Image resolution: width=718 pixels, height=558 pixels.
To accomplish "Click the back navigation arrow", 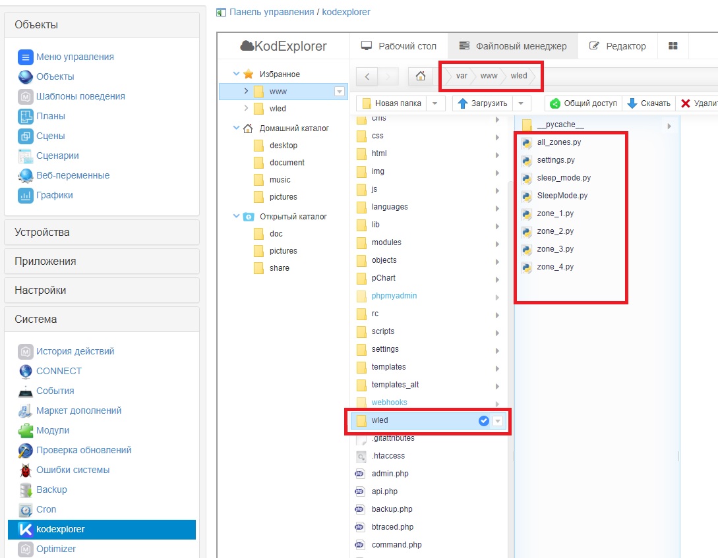I will pyautogui.click(x=367, y=76).
